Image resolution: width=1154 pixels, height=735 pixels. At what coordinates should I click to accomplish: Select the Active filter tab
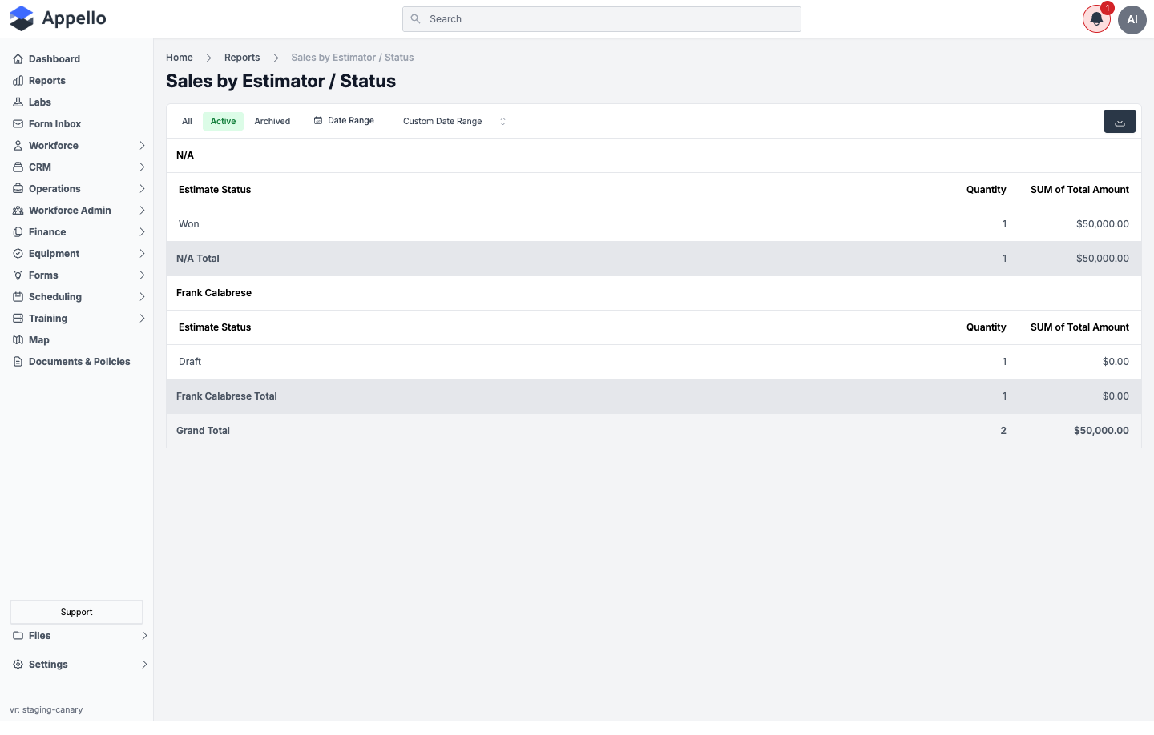coord(223,122)
